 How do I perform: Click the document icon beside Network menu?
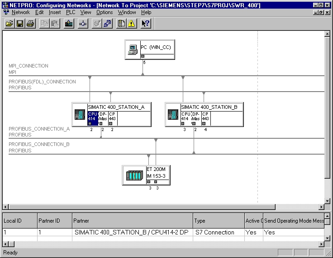click(x=6, y=12)
